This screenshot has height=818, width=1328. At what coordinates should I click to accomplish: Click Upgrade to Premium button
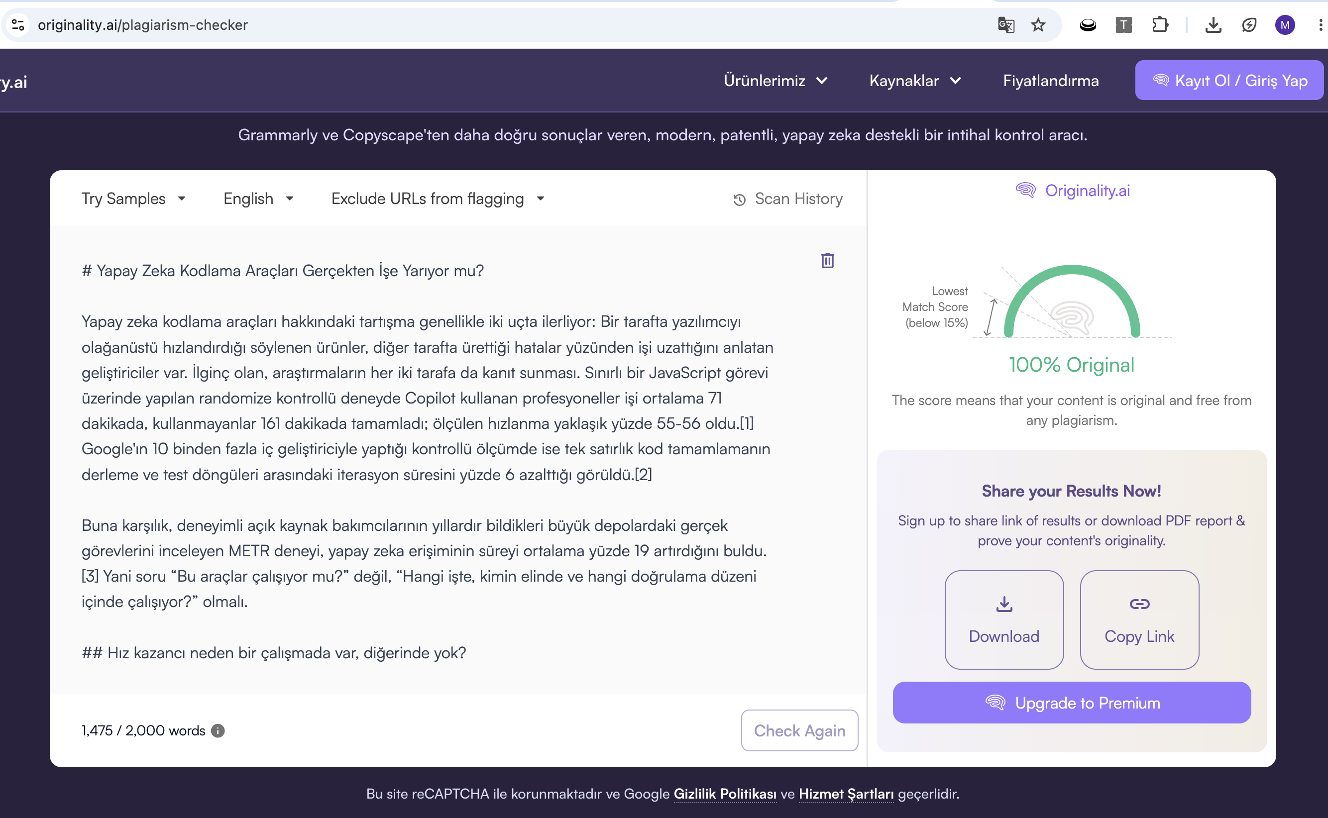tap(1072, 702)
